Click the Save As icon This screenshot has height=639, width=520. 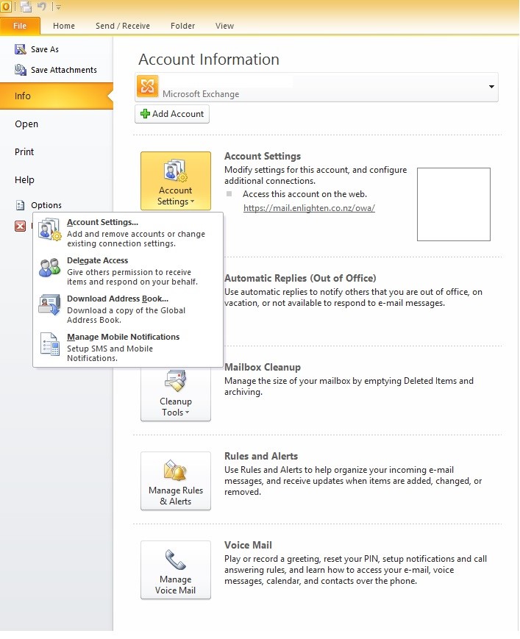[x=21, y=49]
